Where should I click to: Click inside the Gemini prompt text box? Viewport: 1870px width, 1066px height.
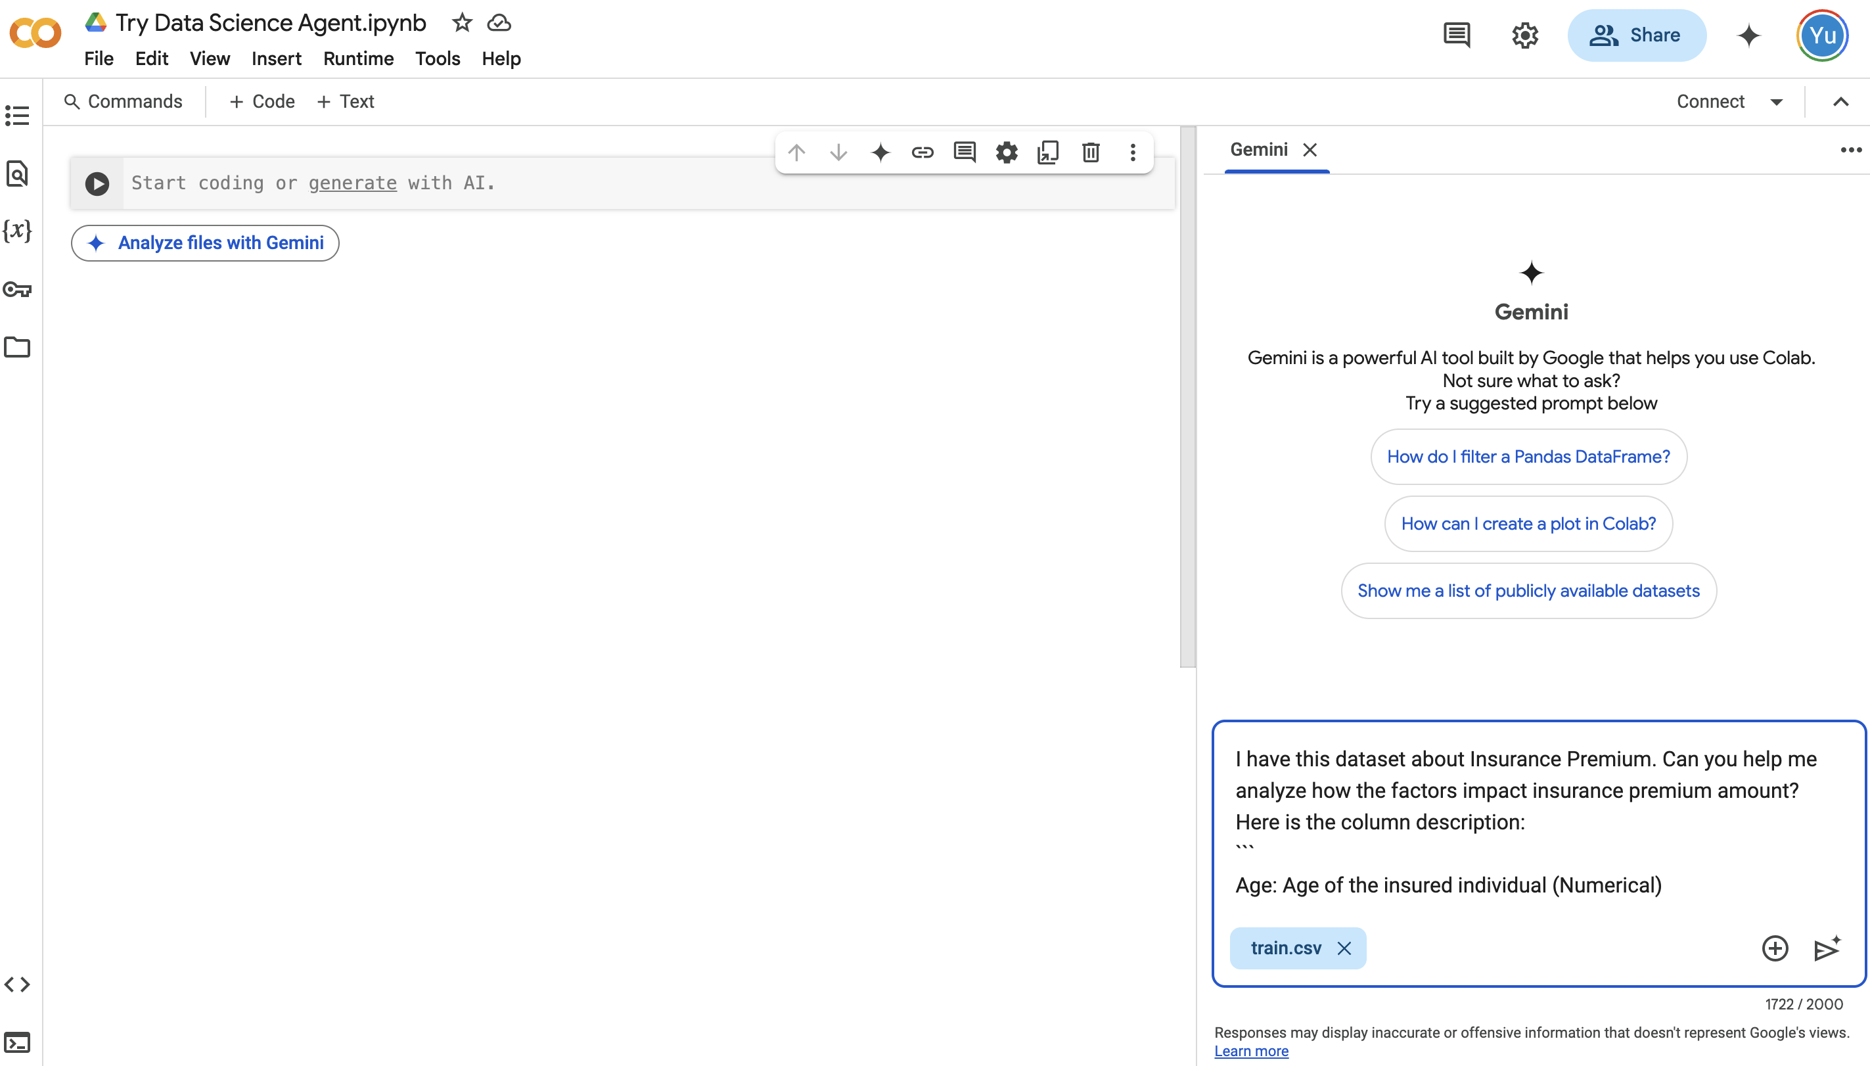tap(1538, 822)
